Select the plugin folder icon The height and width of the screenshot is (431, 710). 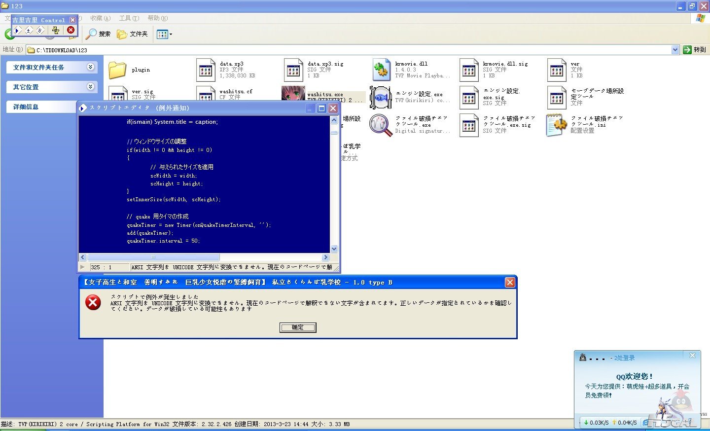click(x=117, y=70)
